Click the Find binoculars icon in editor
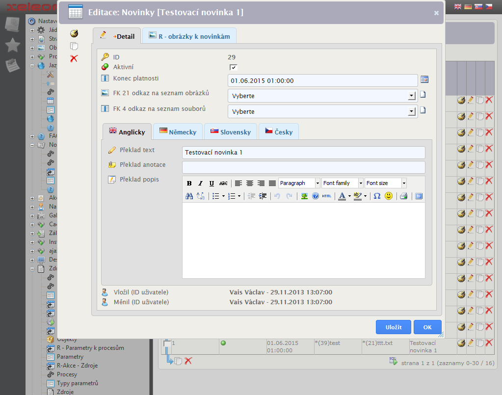The height and width of the screenshot is (395, 502). point(189,196)
